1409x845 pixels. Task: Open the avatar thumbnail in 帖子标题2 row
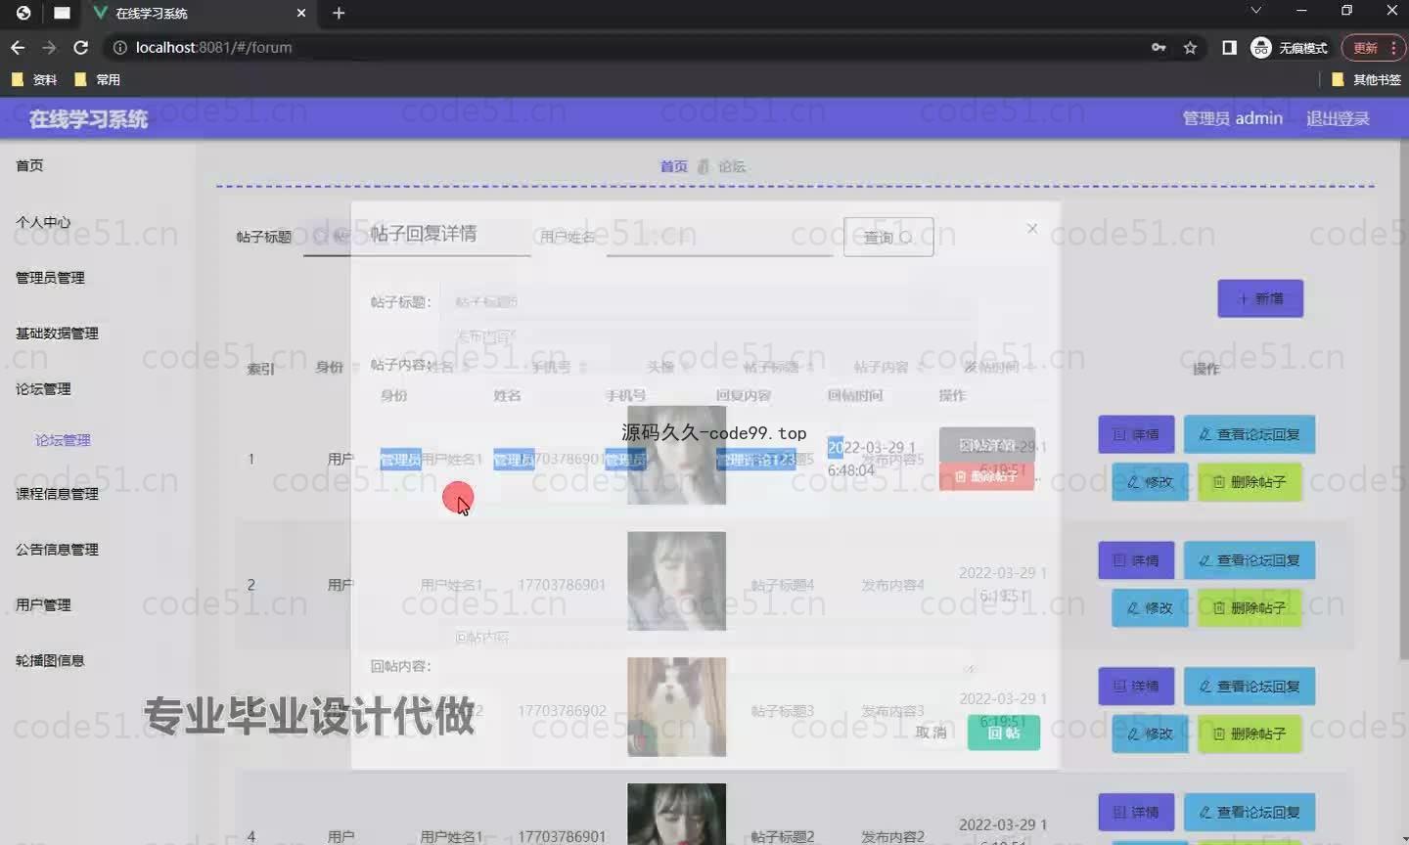(676, 814)
